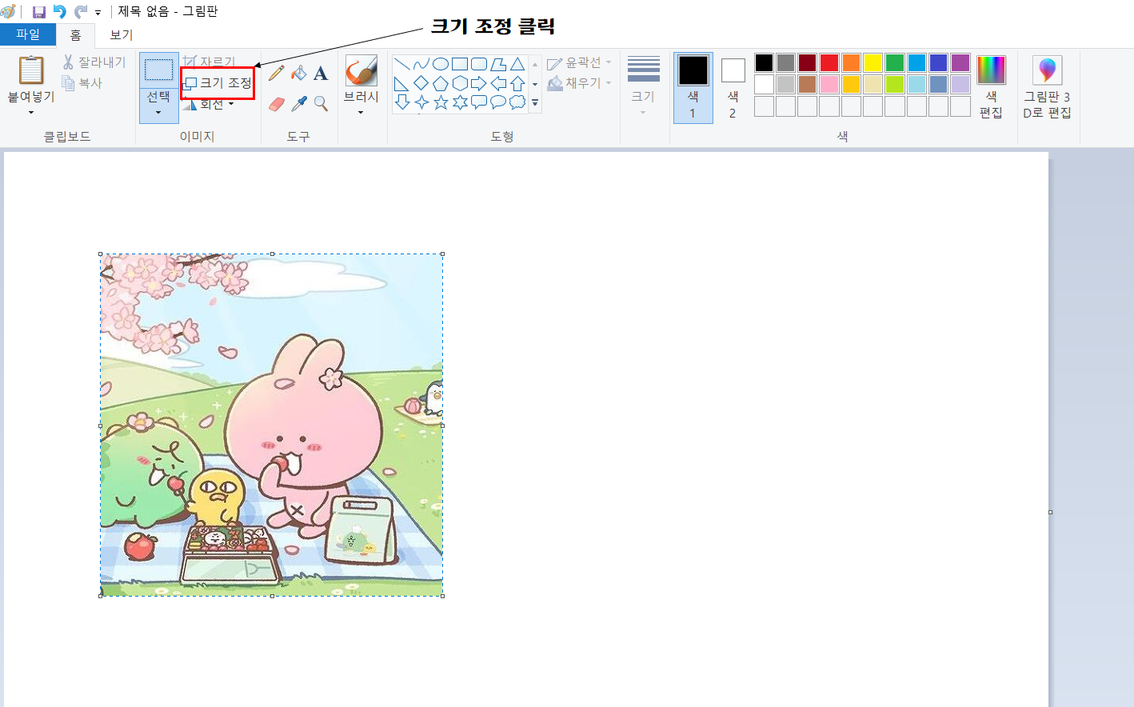Activate Color 1 (색 1) slot
The image size is (1134, 707).
tap(693, 88)
